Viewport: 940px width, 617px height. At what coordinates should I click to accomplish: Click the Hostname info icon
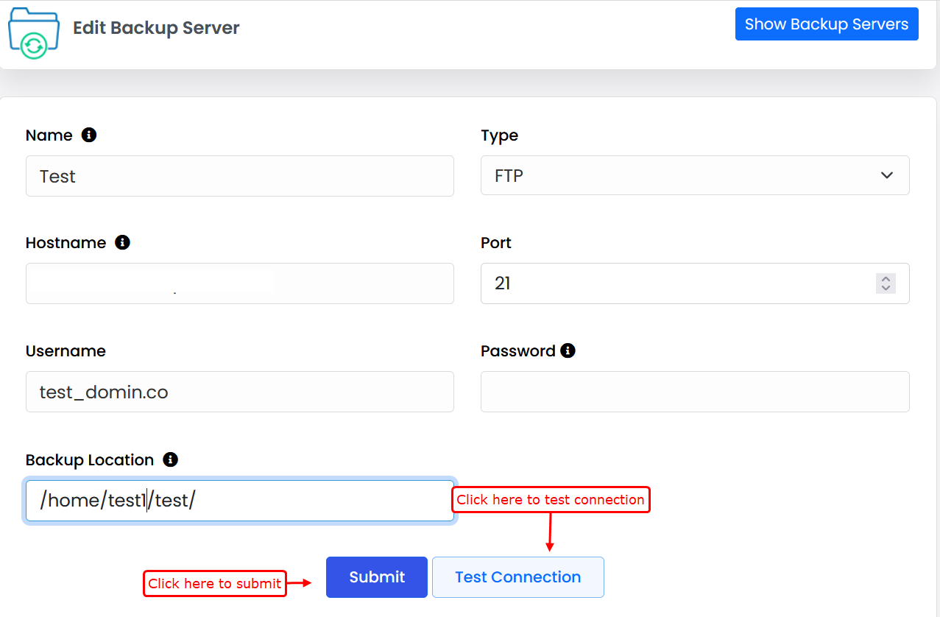pyautogui.click(x=123, y=242)
